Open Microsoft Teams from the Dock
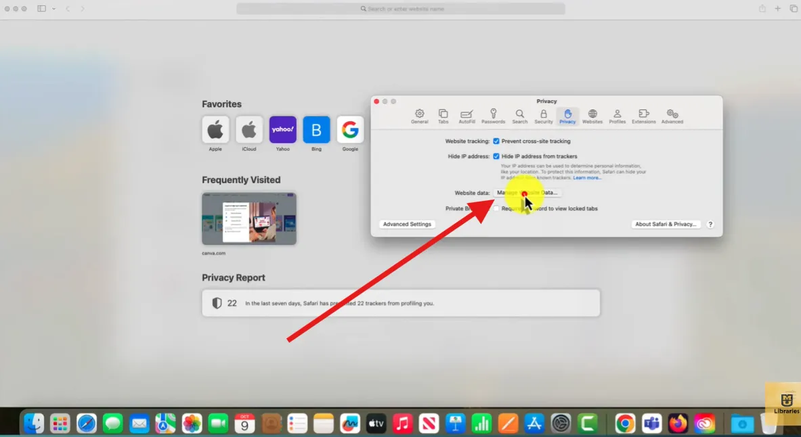 click(x=651, y=423)
